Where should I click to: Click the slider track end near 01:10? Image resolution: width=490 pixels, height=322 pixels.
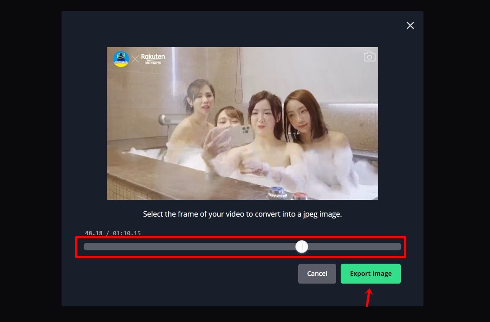tap(399, 247)
